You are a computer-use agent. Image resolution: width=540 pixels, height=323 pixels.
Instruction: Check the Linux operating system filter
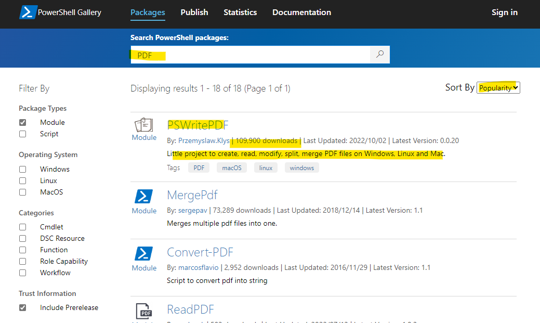click(x=22, y=180)
